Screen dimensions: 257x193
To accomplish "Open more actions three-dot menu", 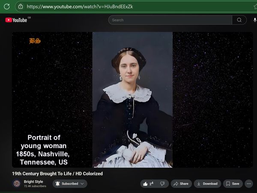I will [249, 184].
